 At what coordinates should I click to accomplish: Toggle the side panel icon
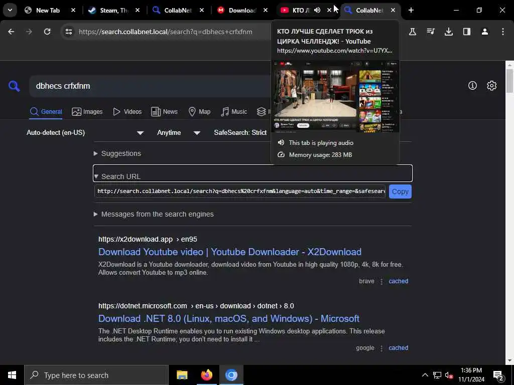click(x=466, y=32)
